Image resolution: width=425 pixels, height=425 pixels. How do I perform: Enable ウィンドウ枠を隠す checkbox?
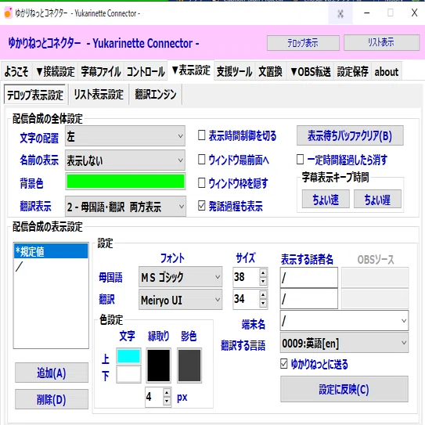pyautogui.click(x=201, y=182)
